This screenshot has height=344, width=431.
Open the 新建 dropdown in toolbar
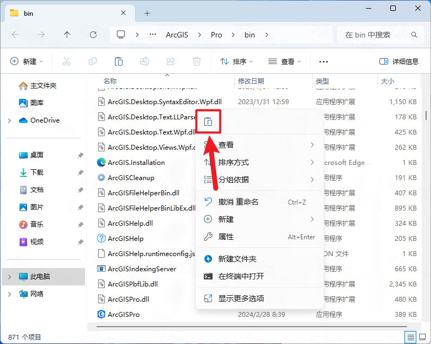[27, 61]
